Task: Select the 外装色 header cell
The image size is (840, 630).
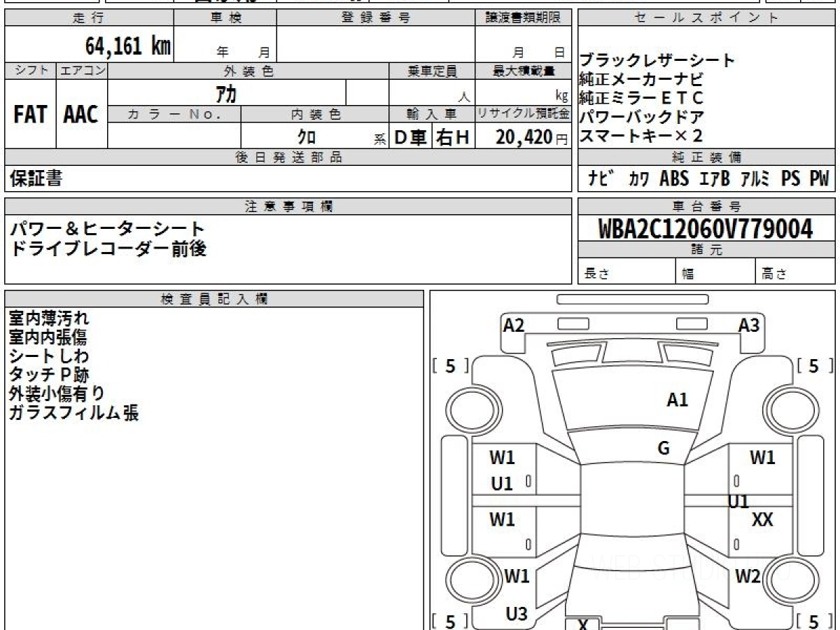Action: [248, 71]
